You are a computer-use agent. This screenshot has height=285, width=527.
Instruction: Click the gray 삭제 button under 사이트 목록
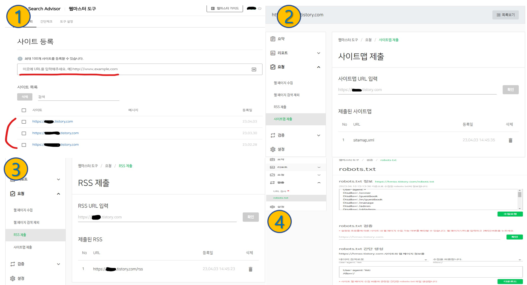[25, 97]
